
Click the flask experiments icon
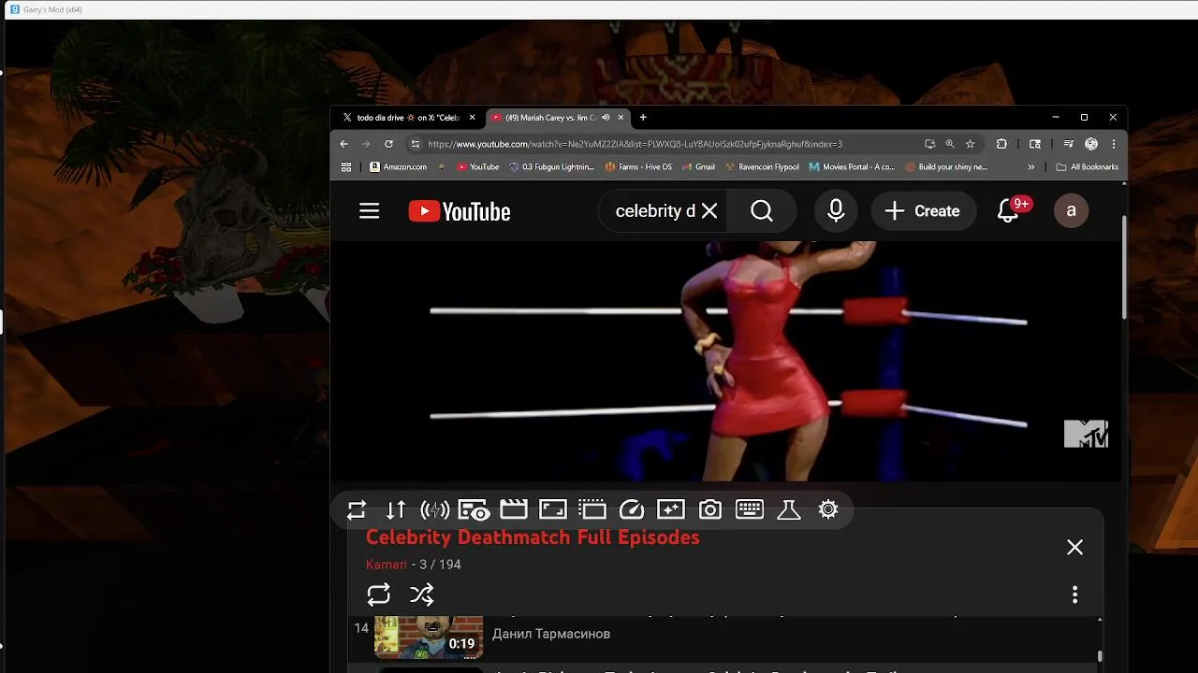point(789,509)
